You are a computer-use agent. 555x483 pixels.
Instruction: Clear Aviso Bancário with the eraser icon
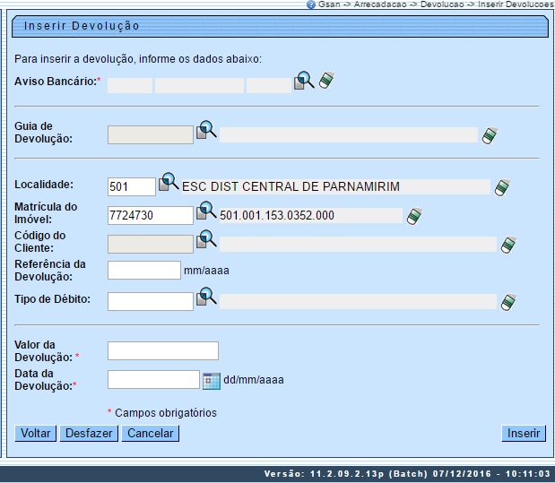tap(326, 81)
